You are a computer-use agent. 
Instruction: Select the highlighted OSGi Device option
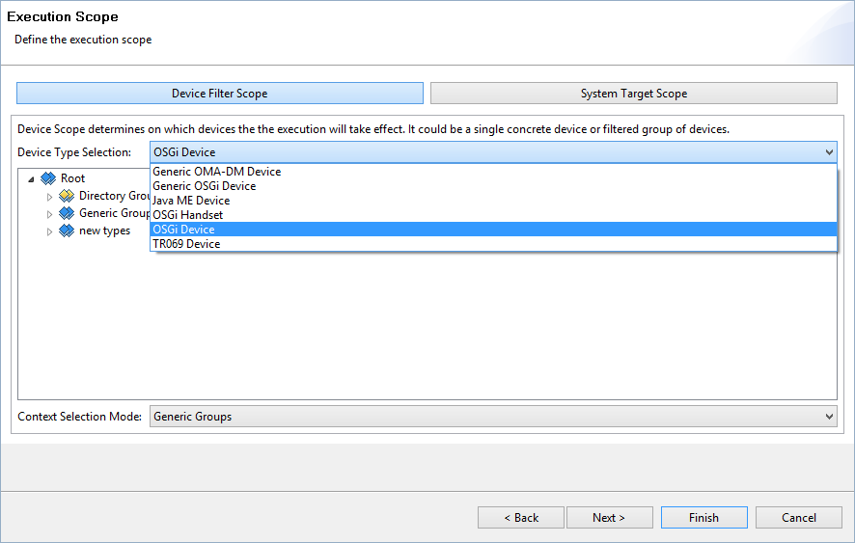click(493, 229)
